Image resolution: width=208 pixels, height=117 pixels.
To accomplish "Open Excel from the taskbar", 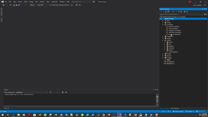I will point(56,115).
